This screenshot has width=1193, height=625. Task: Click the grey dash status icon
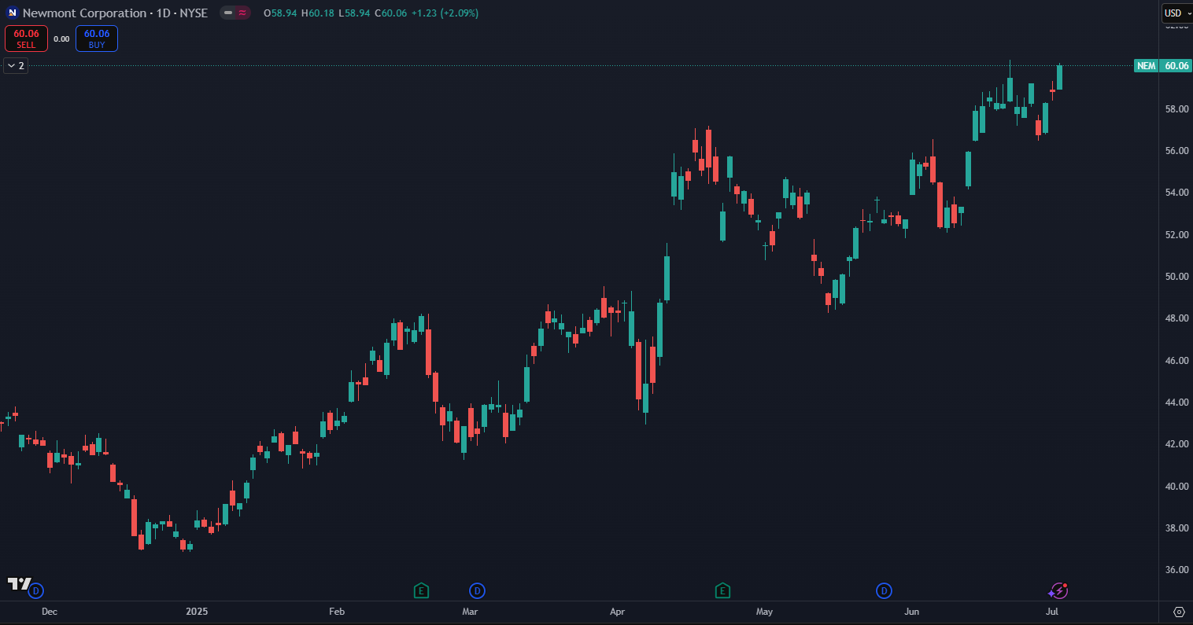click(228, 13)
